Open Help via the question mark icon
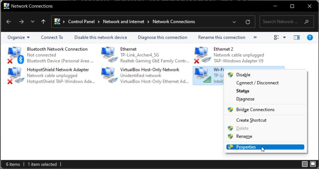 tap(310, 37)
